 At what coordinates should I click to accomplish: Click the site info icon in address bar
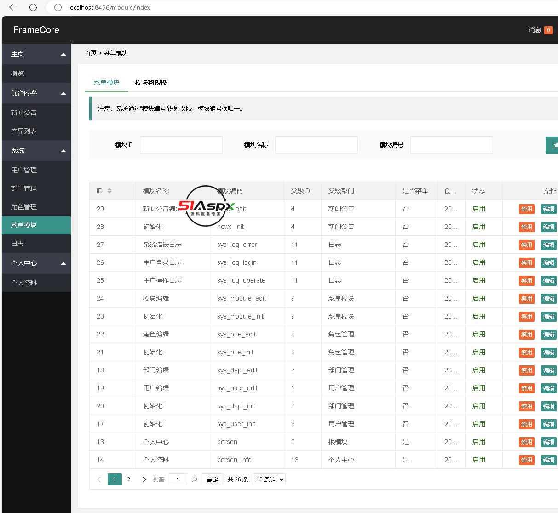click(x=58, y=7)
